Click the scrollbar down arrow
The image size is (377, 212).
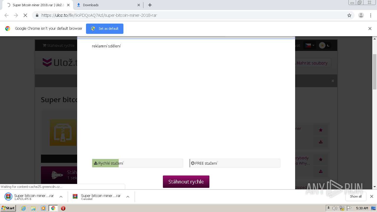tap(375, 187)
